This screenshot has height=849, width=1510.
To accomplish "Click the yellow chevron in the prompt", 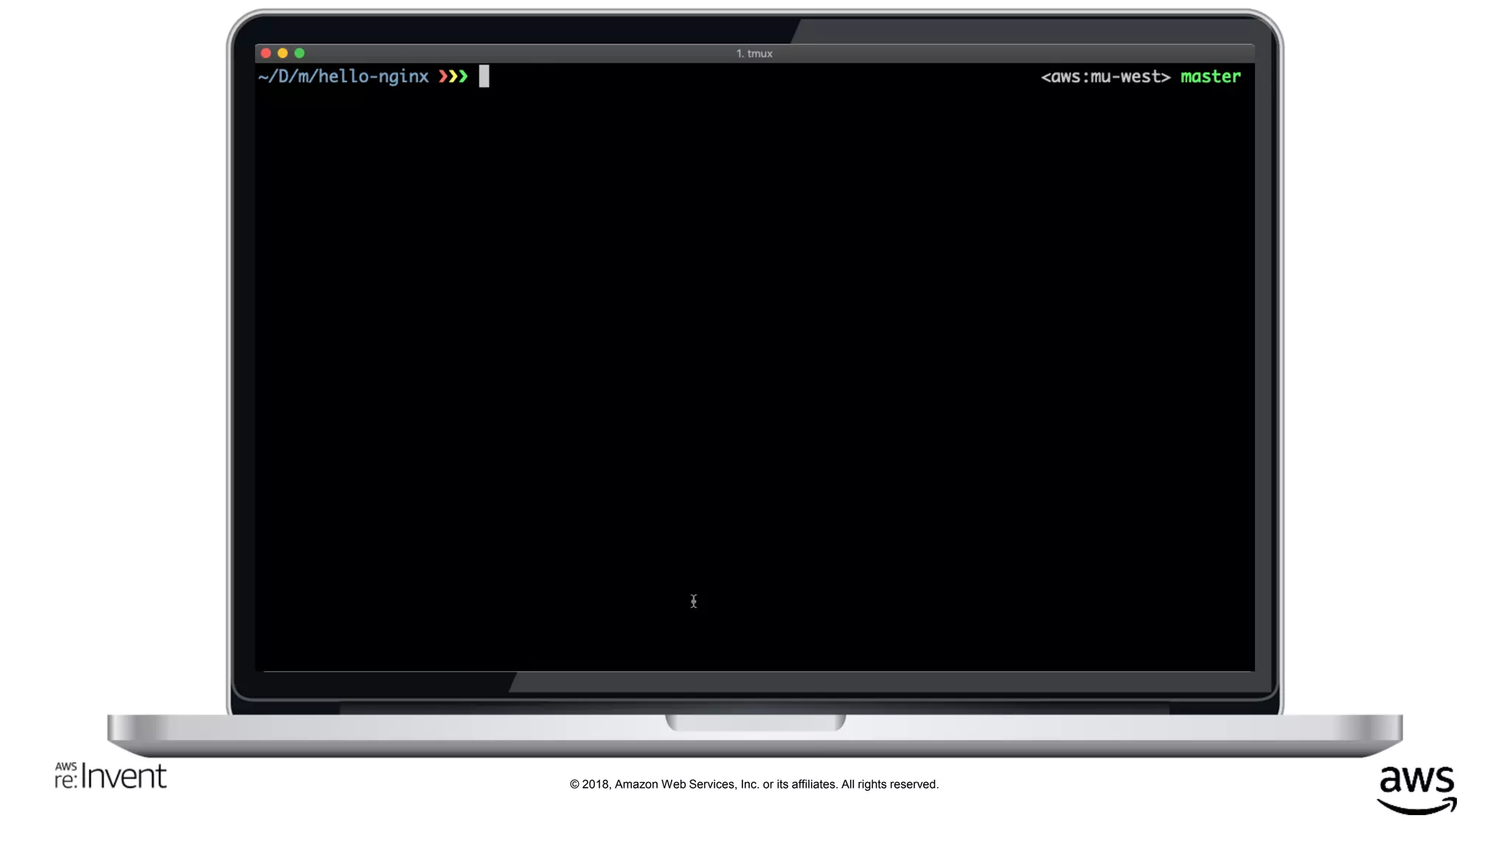I will pyautogui.click(x=453, y=77).
